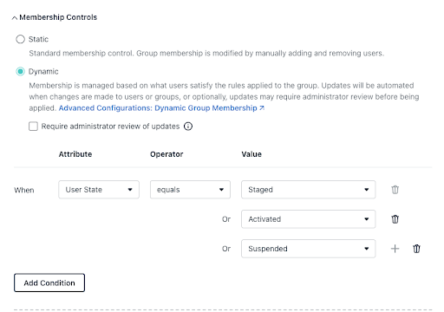Open the Activated value dropdown
Viewport: 444px width, 312px height.
point(309,219)
